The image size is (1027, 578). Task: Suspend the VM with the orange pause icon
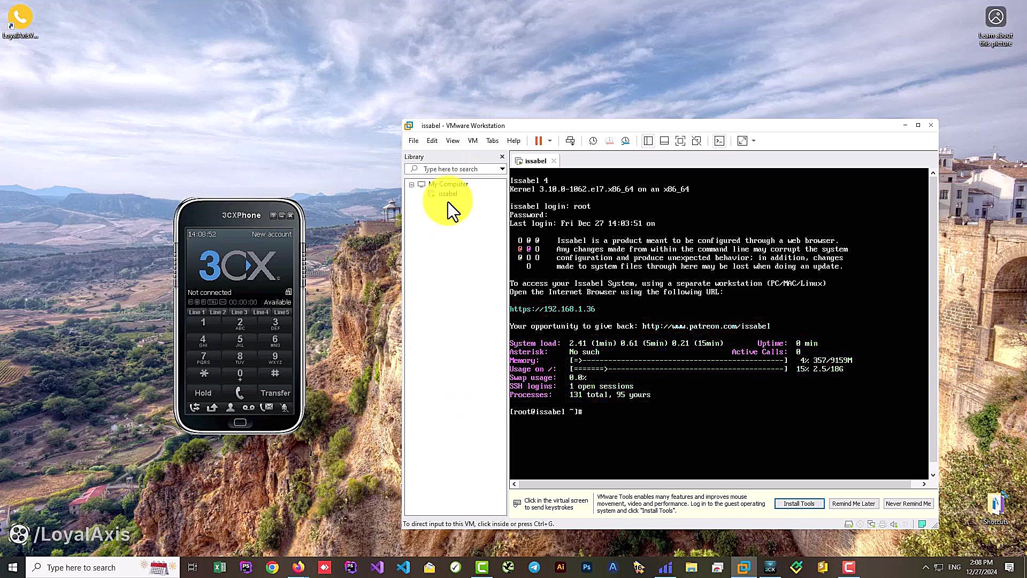click(538, 141)
